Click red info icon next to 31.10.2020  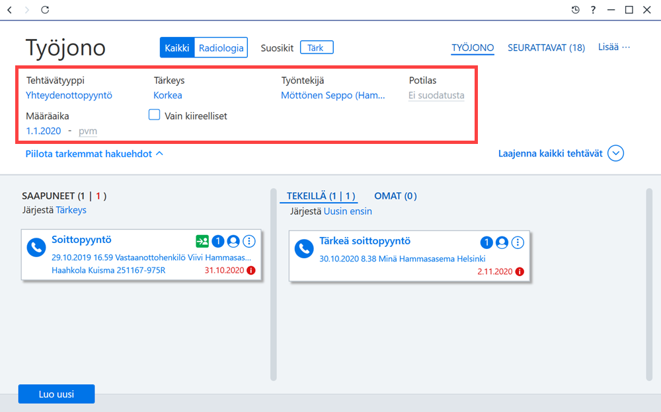point(251,271)
